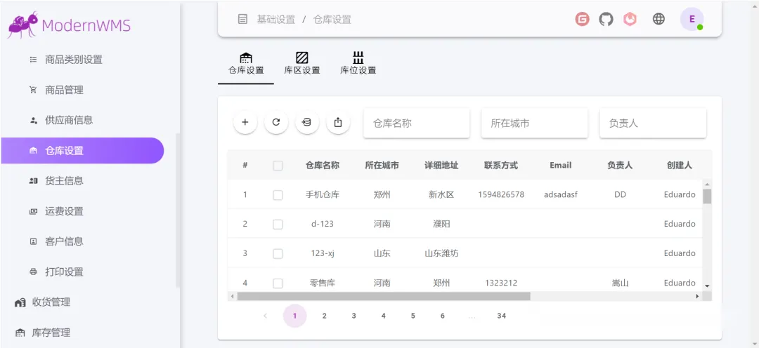Open the user avatar E menu
The width and height of the screenshot is (759, 348).
pos(692,19)
